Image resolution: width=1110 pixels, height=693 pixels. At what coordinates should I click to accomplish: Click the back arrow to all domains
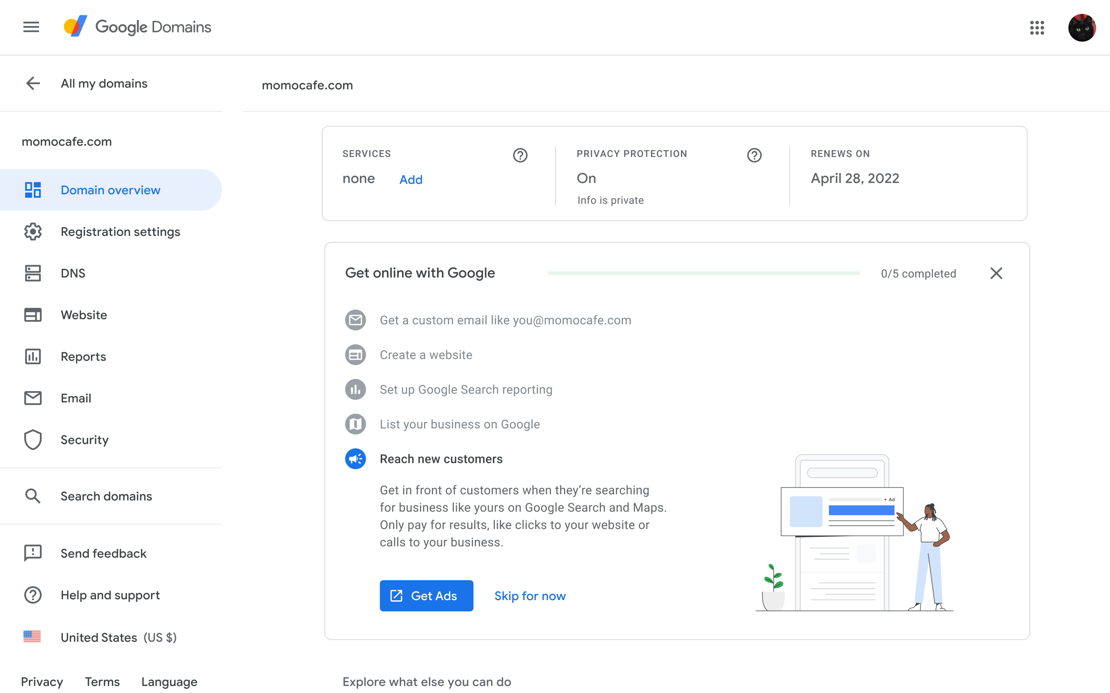pyautogui.click(x=33, y=84)
